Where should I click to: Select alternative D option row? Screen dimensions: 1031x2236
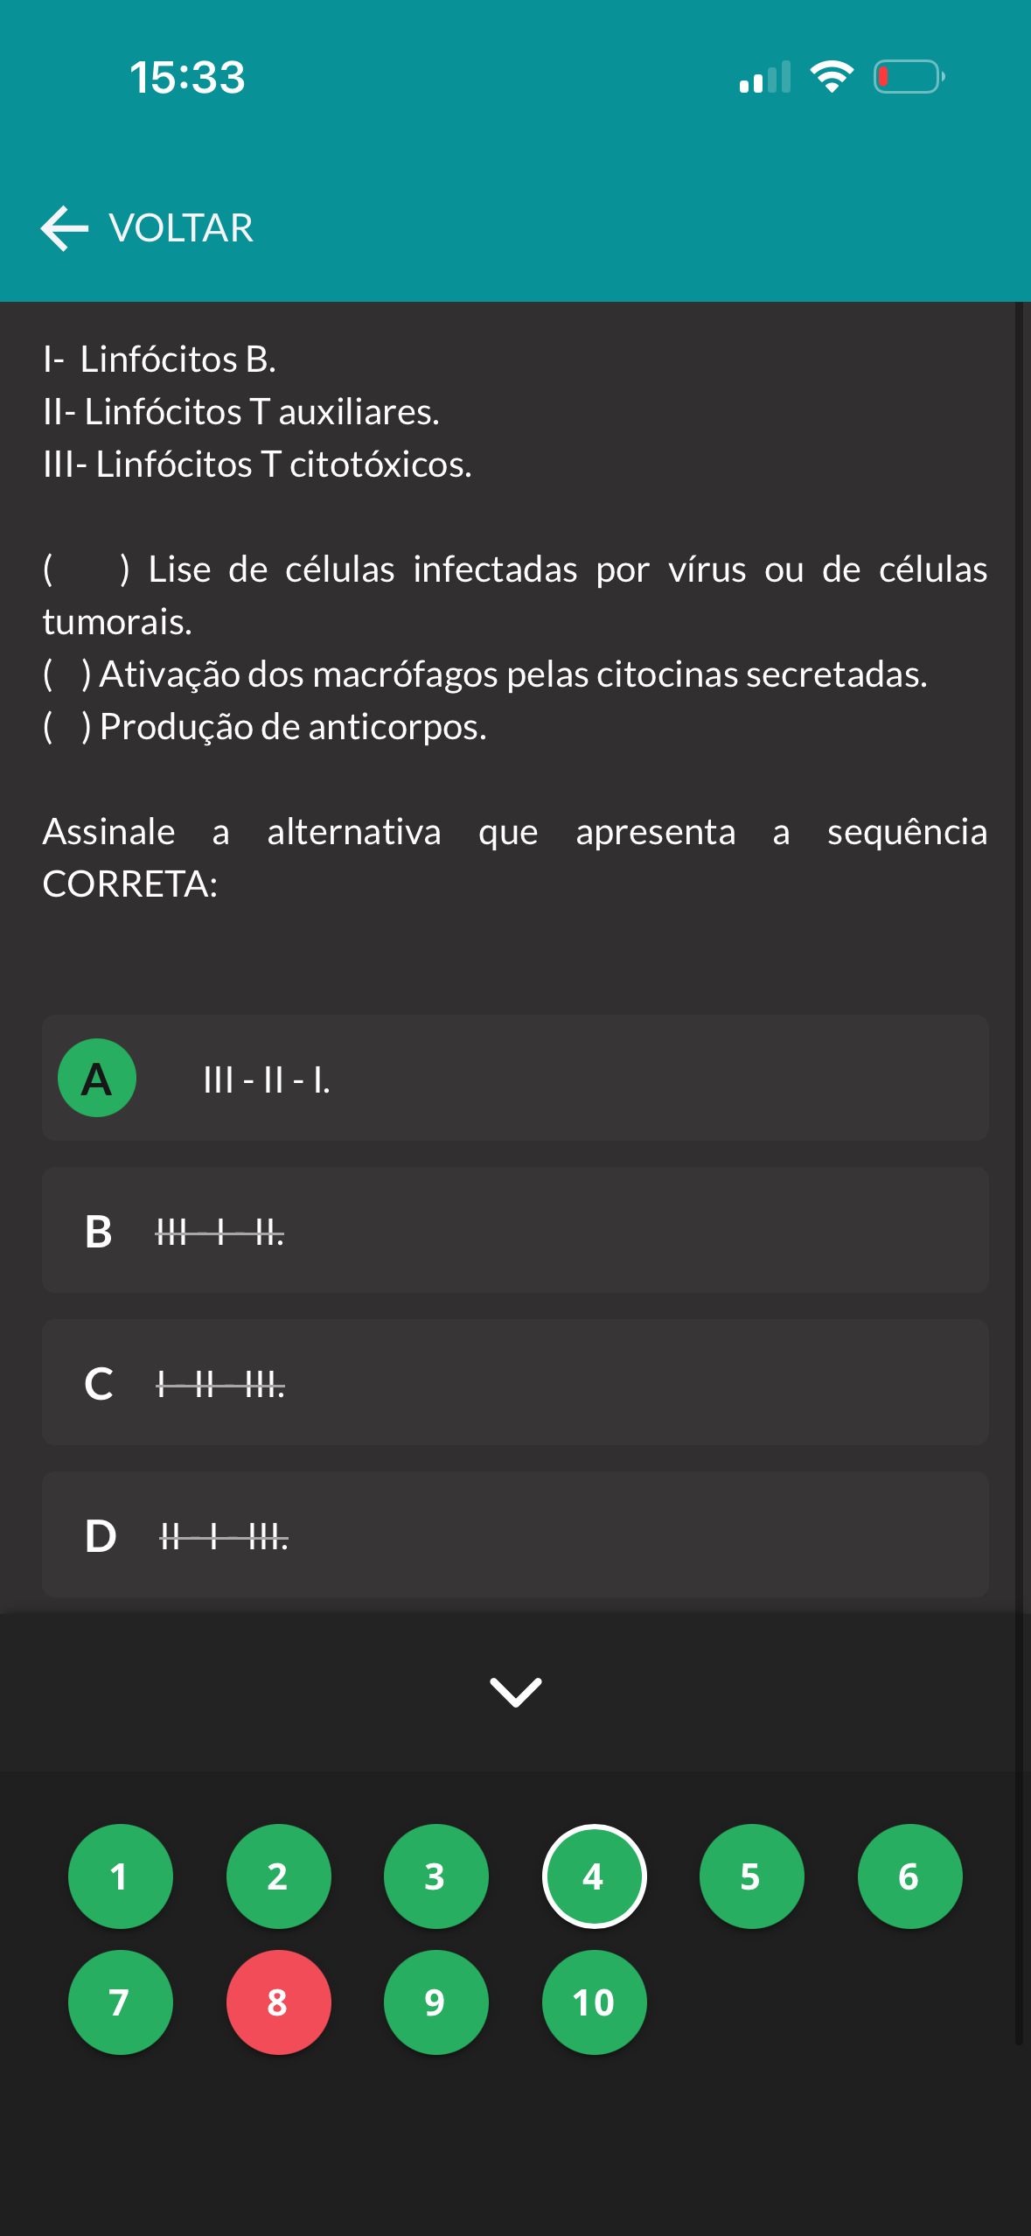pos(515,1535)
